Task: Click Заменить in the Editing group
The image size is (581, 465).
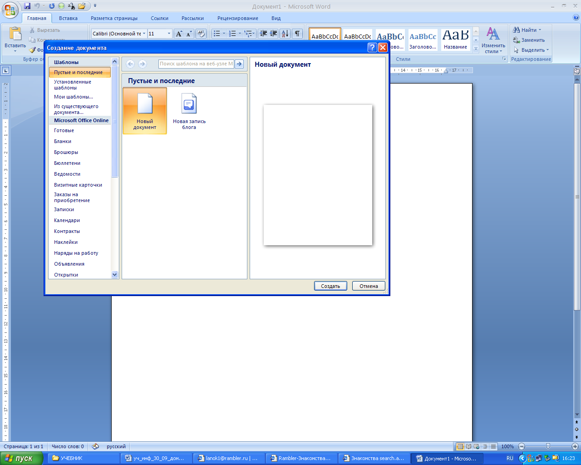Action: click(529, 40)
